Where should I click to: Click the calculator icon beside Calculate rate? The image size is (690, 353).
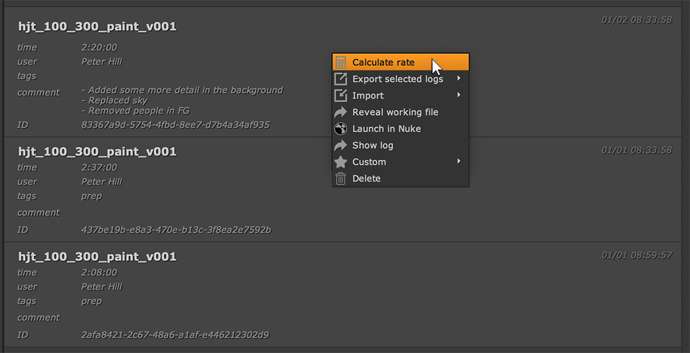click(x=340, y=63)
